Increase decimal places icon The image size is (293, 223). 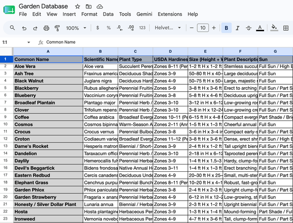131,28
